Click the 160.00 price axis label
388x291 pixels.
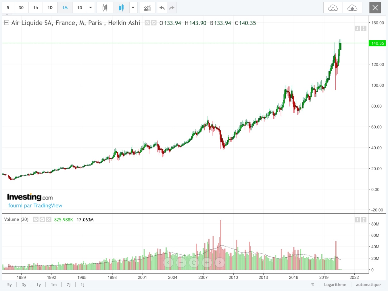click(x=378, y=23)
